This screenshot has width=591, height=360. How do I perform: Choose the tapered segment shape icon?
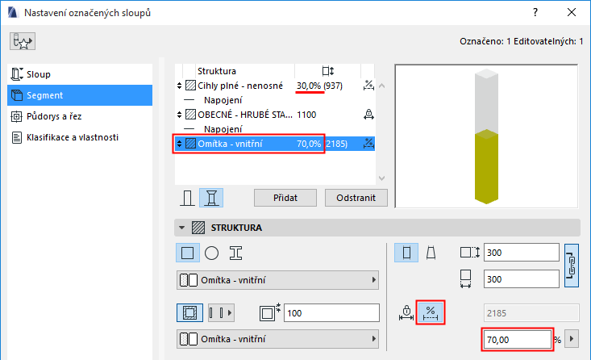pos(431,253)
